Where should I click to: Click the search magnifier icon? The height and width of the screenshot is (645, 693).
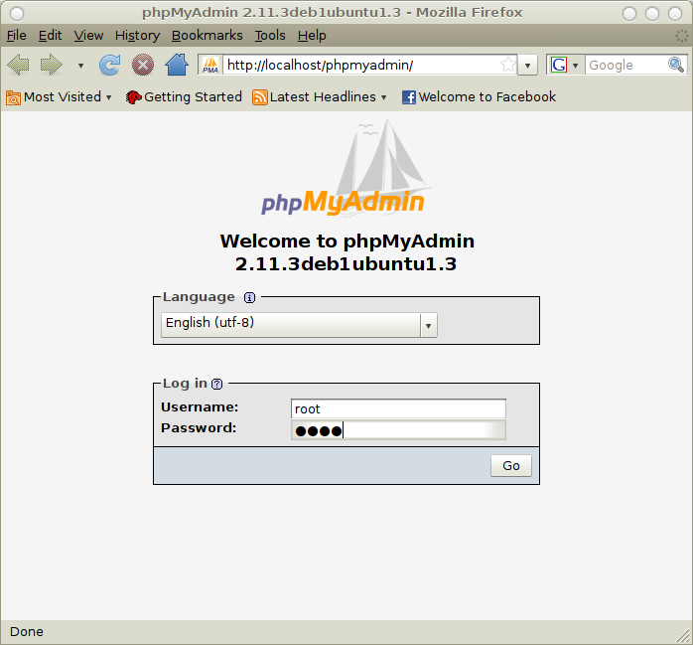click(x=676, y=65)
